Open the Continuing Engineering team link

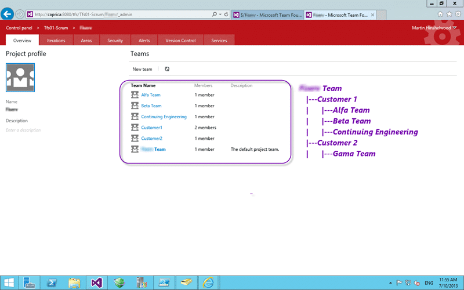[x=164, y=117]
